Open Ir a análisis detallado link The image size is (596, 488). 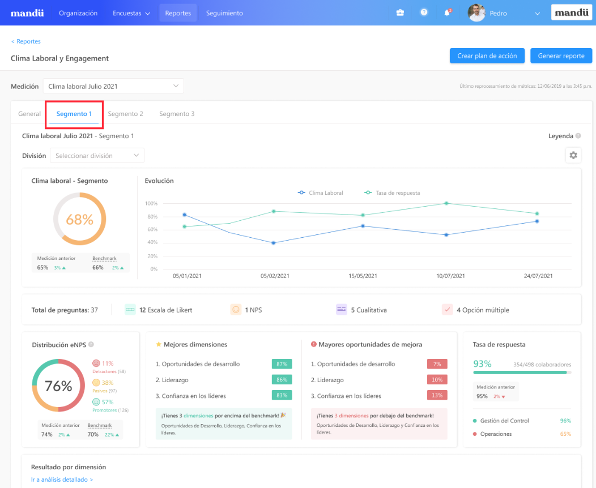point(62,480)
